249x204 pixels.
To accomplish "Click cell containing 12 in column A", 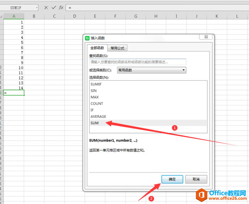I will [x=14, y=78].
